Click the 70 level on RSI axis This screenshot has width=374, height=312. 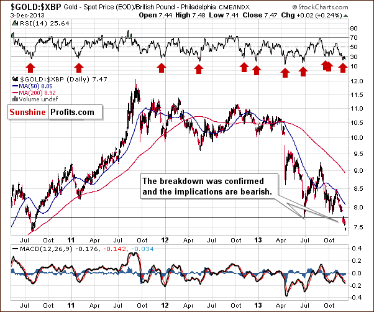tap(353, 38)
